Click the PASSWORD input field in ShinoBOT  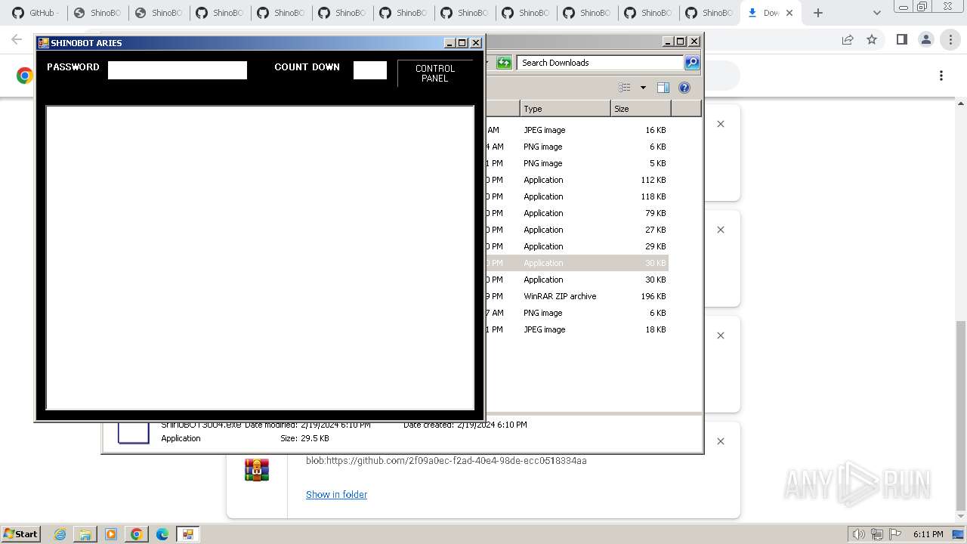178,70
